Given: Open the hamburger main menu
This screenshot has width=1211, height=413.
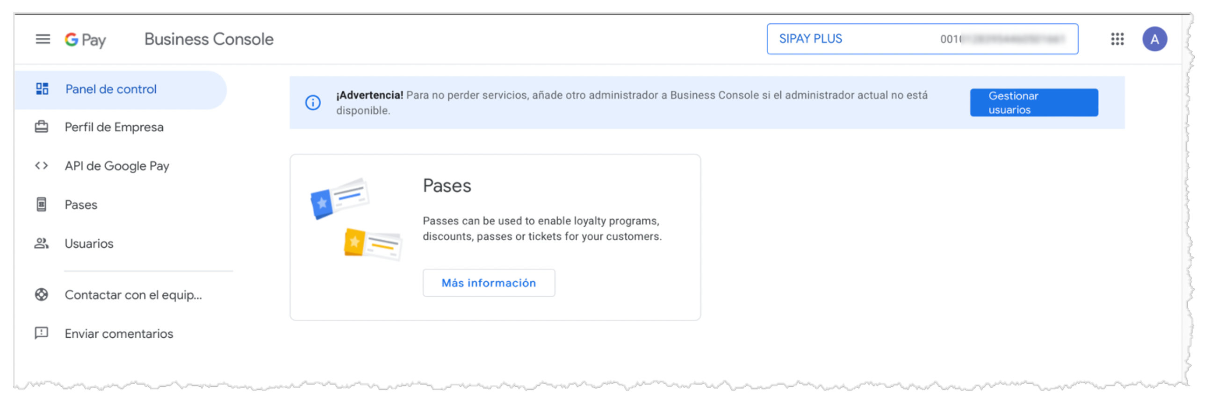Looking at the screenshot, I should (x=43, y=39).
